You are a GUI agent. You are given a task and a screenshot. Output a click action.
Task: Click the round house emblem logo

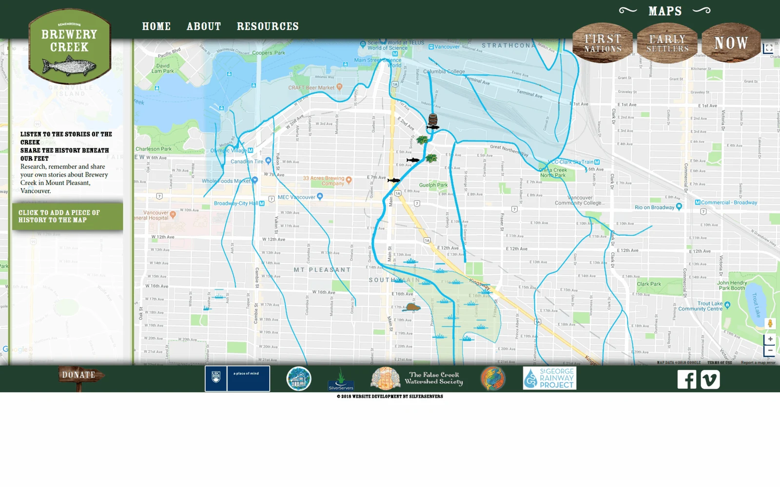point(299,378)
